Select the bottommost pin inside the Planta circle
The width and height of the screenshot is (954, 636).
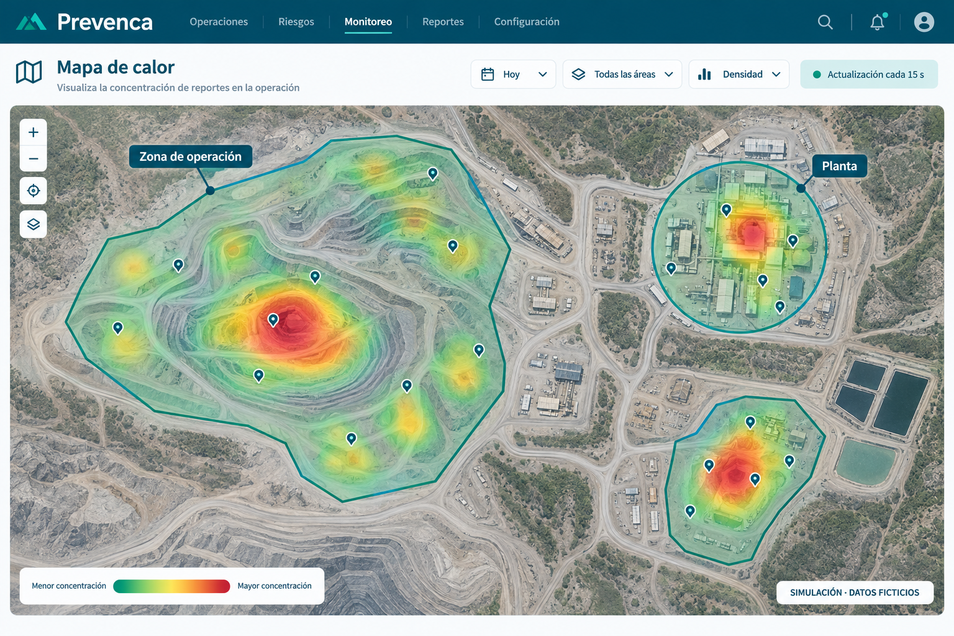coord(780,307)
